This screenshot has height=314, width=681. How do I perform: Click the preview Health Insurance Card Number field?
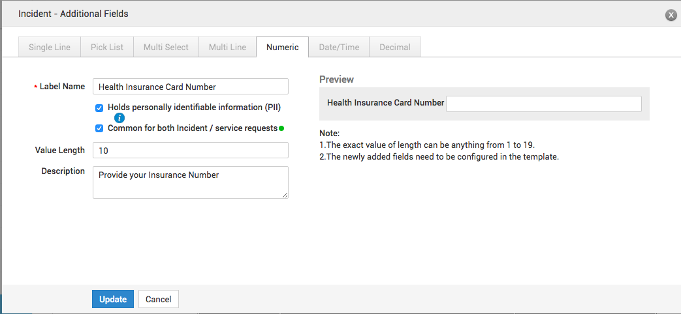tap(543, 104)
